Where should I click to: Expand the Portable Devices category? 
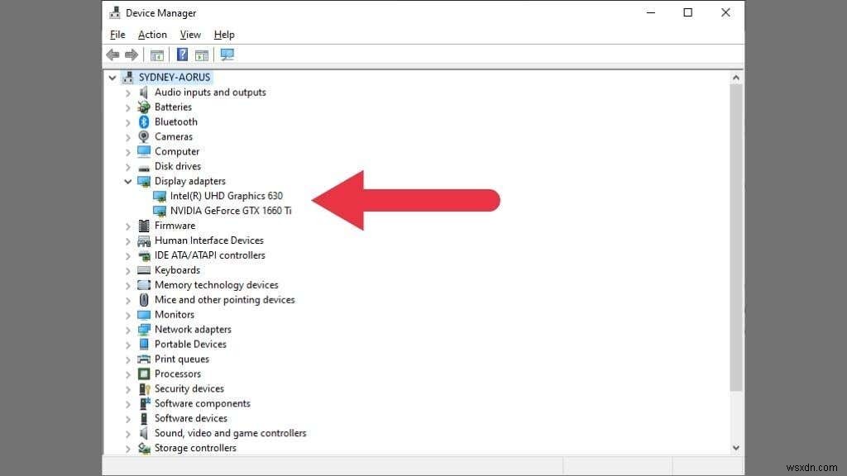(128, 345)
